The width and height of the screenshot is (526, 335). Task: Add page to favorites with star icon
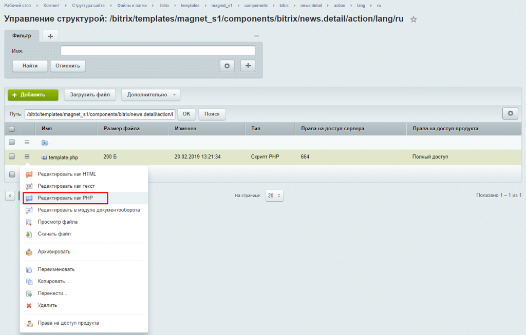pyautogui.click(x=414, y=19)
